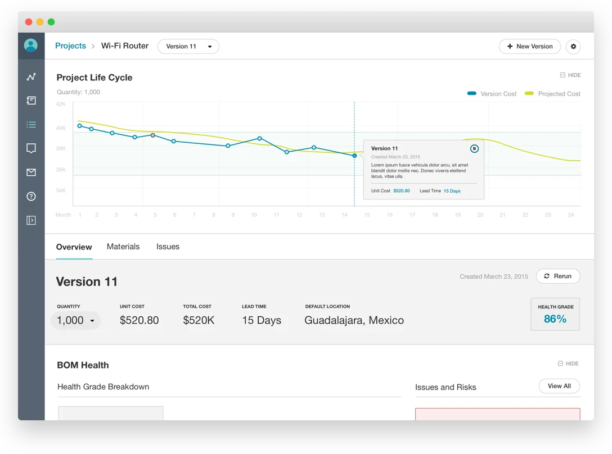Click the large 15 Days lead time value
Image resolution: width=612 pixels, height=454 pixels.
[262, 320]
